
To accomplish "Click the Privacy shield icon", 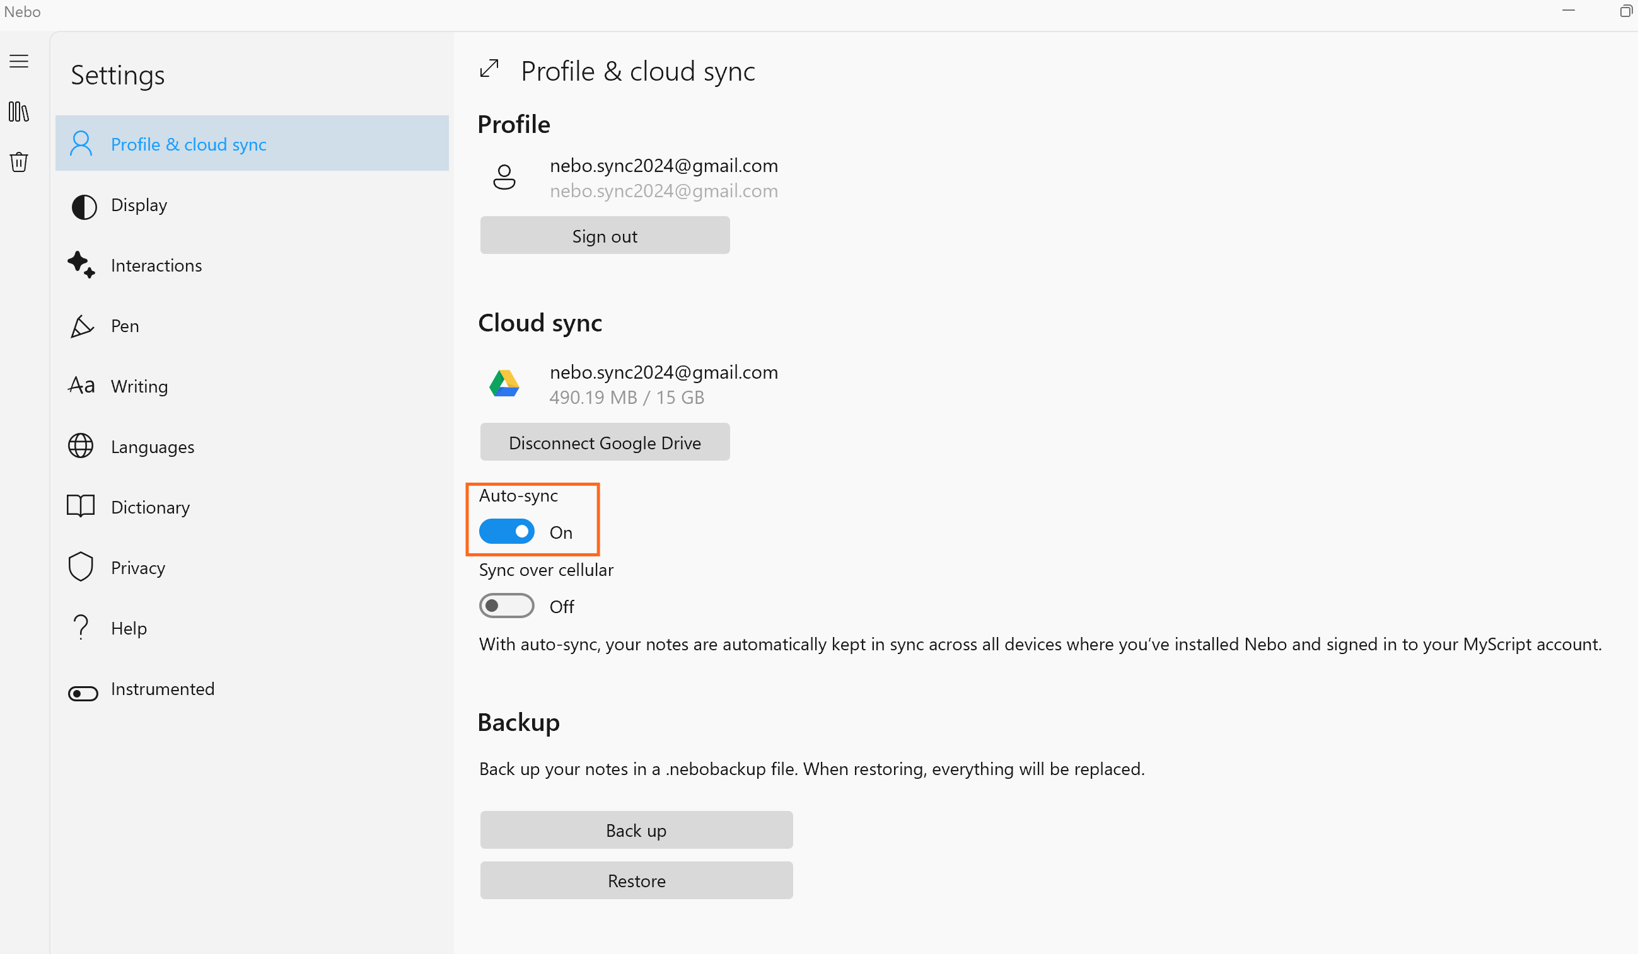I will [x=81, y=567].
